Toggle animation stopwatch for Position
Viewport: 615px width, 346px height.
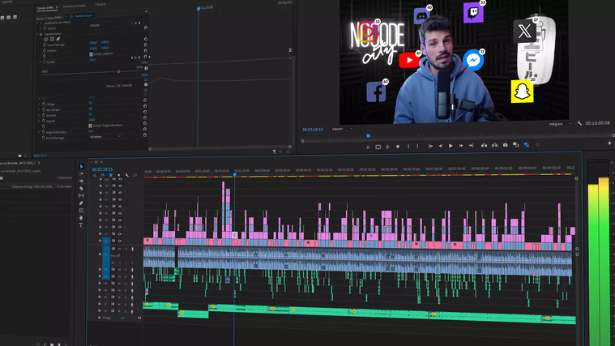(45, 50)
